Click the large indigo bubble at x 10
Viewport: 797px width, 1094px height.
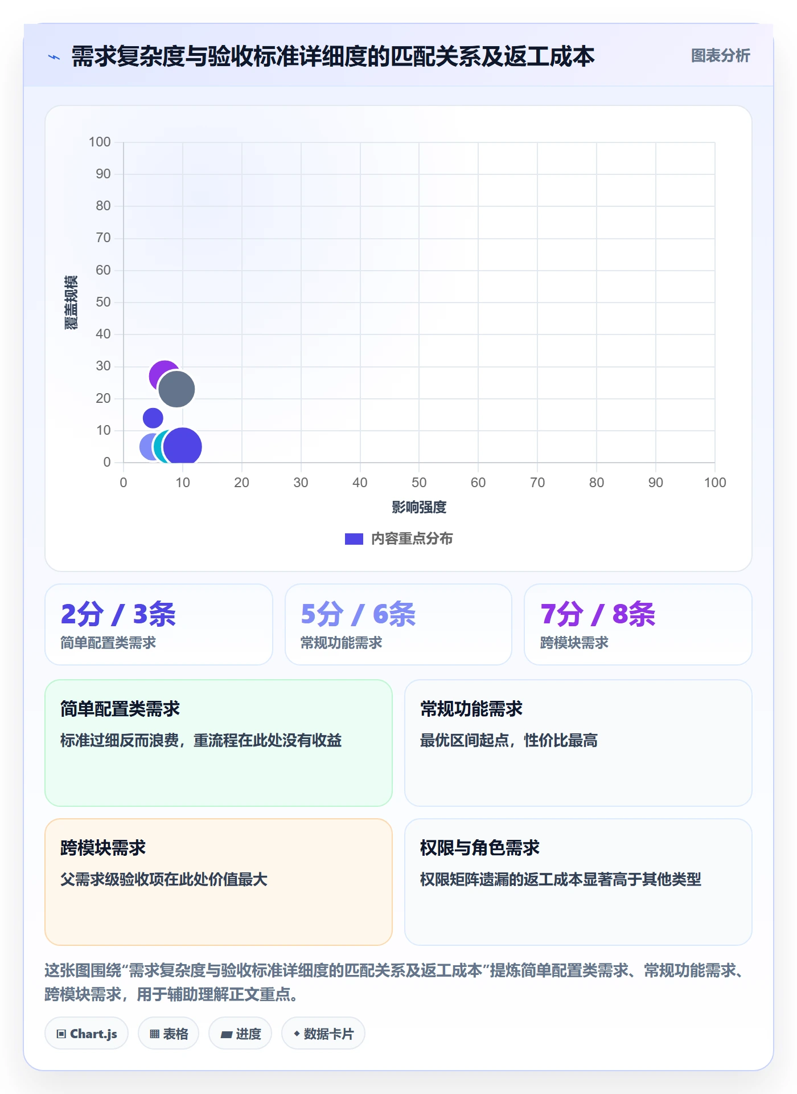tap(183, 447)
